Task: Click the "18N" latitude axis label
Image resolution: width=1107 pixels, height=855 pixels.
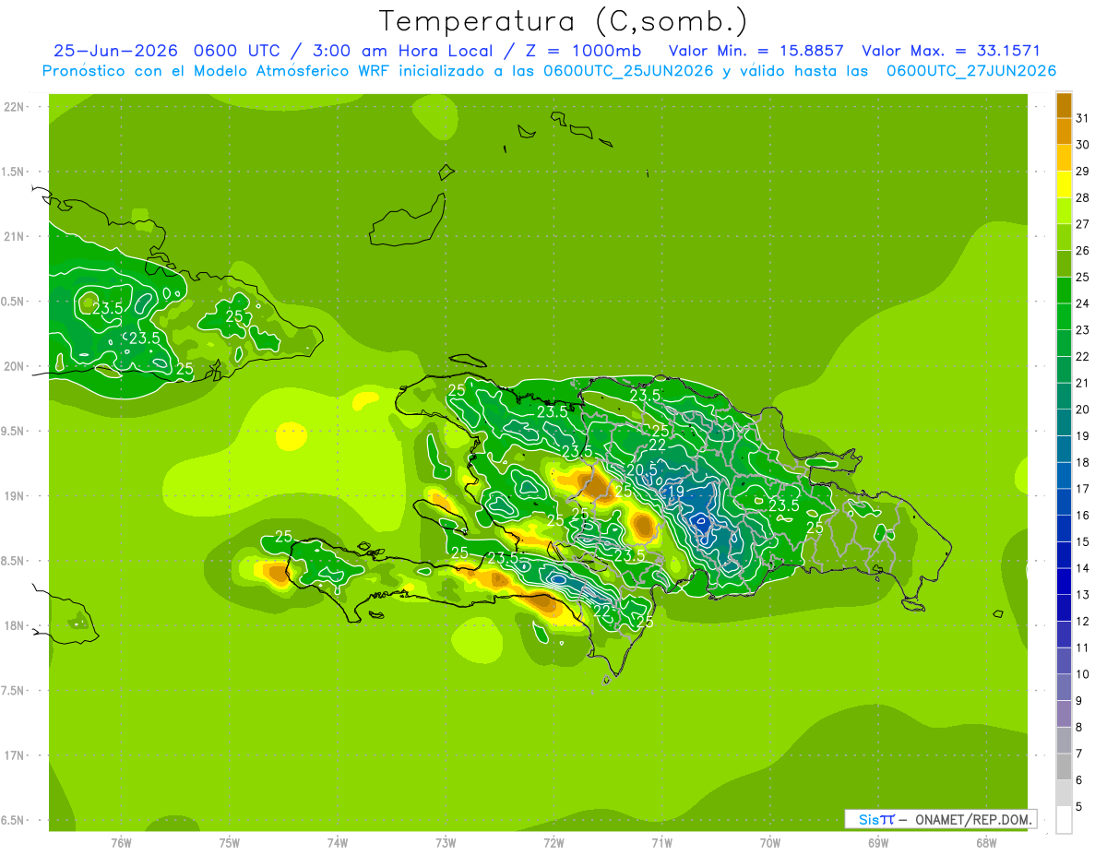Action: [14, 625]
